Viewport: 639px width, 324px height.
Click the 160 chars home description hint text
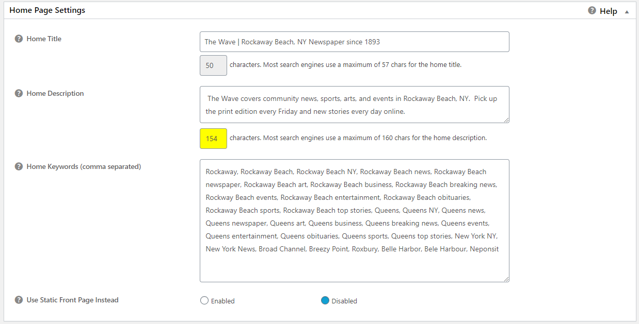(358, 138)
